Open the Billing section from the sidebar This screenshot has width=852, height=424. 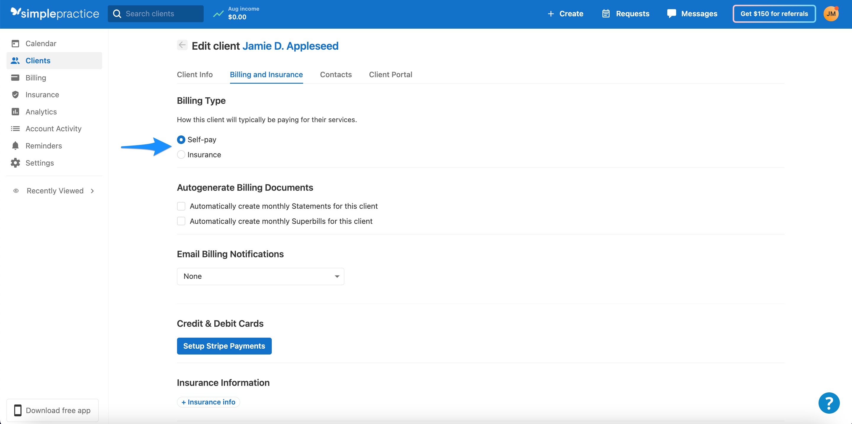[x=36, y=77]
